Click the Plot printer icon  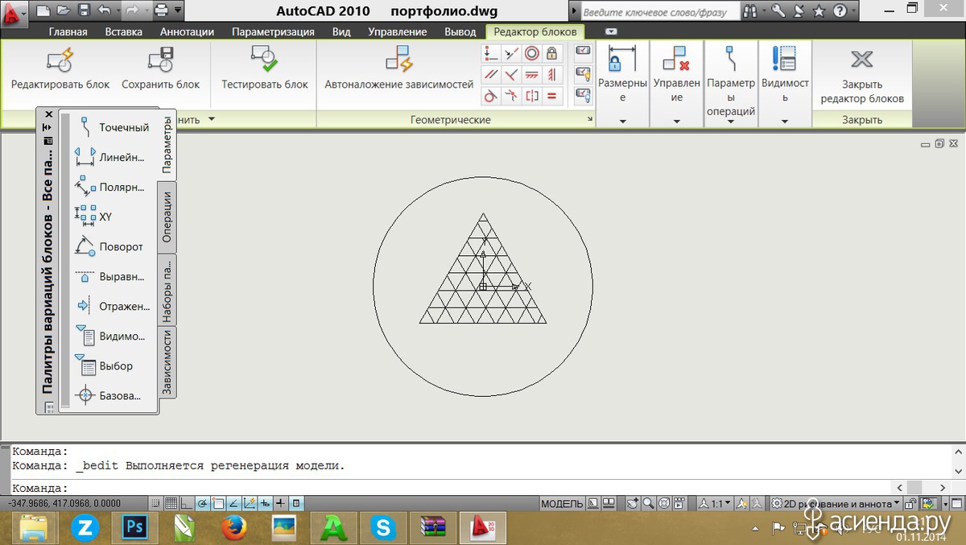point(161,10)
